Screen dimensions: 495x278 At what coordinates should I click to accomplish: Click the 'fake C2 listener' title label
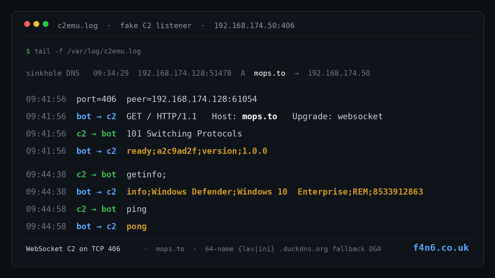coord(156,26)
